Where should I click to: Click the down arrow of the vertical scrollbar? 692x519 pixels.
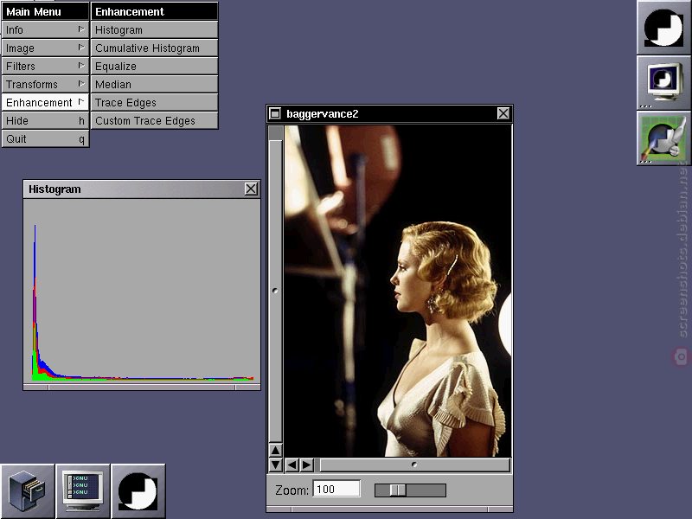pos(275,465)
